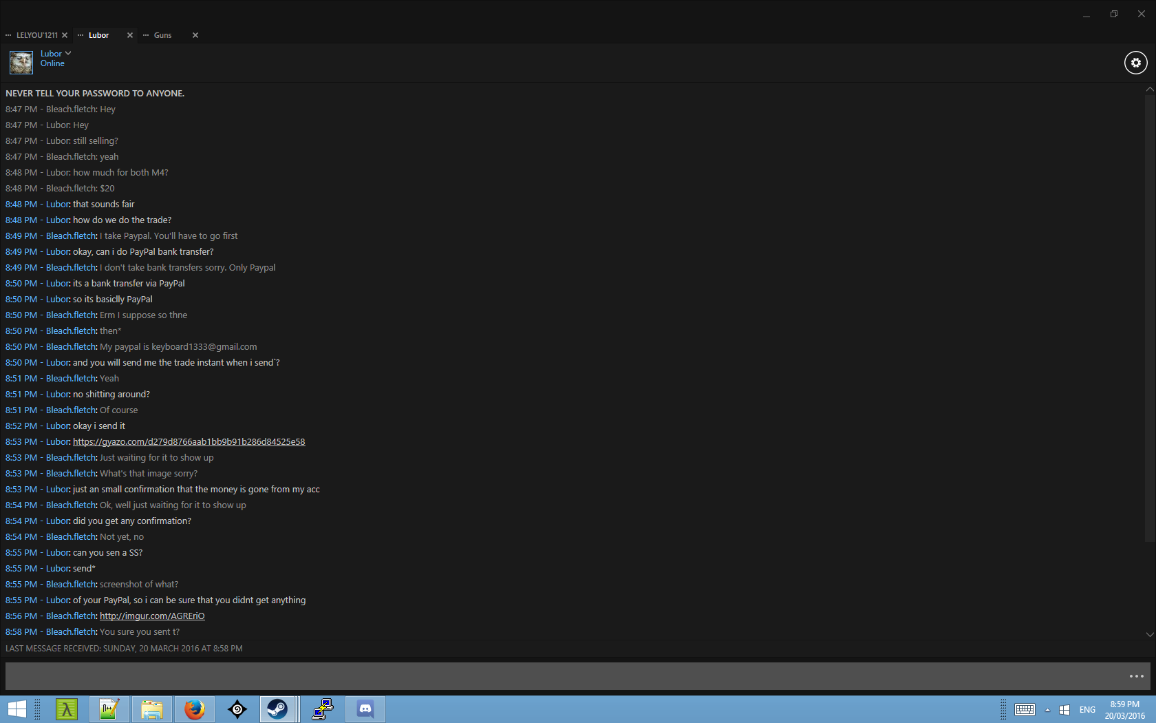Switch to the Guns chat tab
This screenshot has height=723, width=1156.
[x=162, y=35]
